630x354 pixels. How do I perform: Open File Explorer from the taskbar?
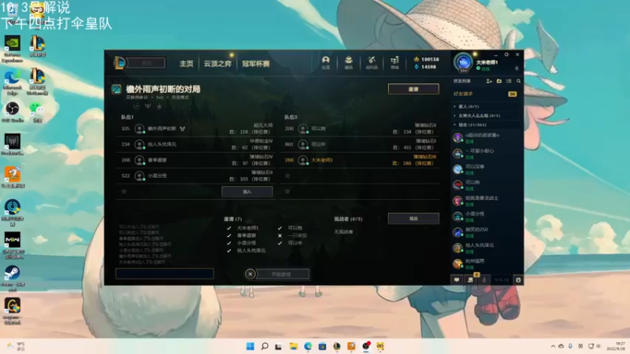pos(293,346)
